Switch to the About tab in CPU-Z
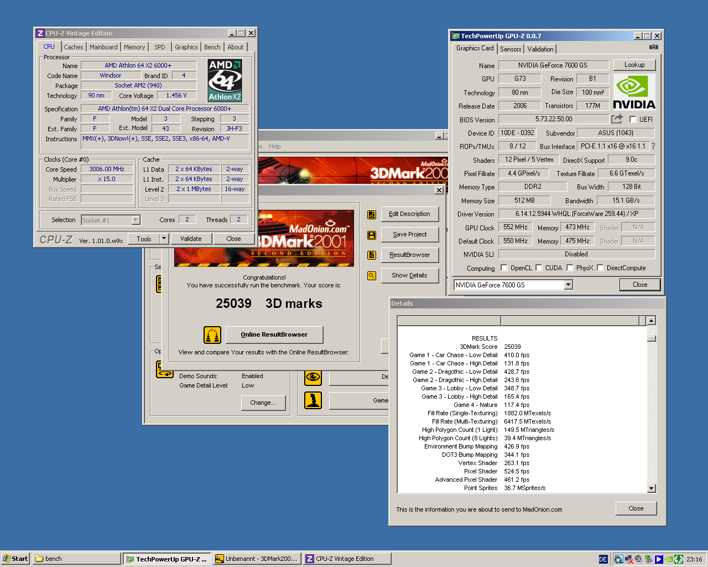The height and width of the screenshot is (567, 708). pos(236,47)
